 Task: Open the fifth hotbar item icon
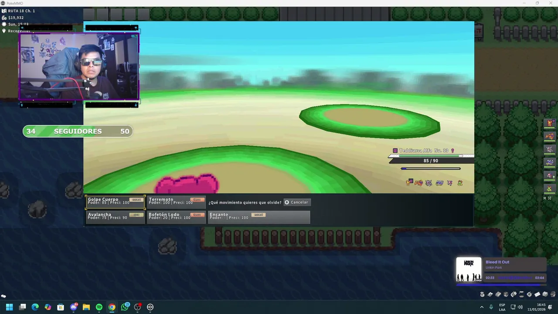click(514, 294)
